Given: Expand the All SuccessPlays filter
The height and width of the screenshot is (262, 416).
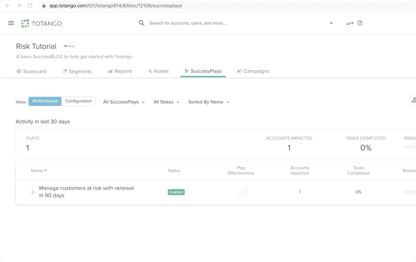Looking at the screenshot, I should pos(124,102).
